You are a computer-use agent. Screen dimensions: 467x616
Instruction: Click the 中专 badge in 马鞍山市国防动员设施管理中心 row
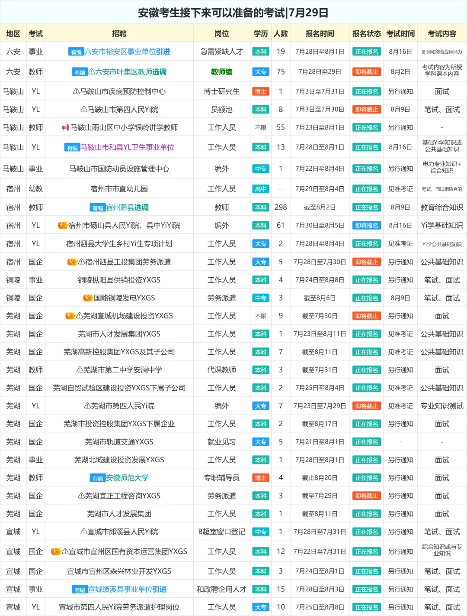pyautogui.click(x=261, y=169)
